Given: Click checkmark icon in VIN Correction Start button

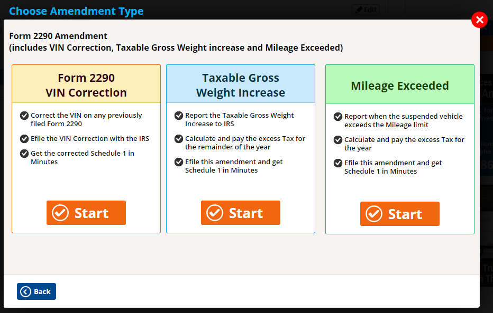Looking at the screenshot, I should (x=60, y=213).
